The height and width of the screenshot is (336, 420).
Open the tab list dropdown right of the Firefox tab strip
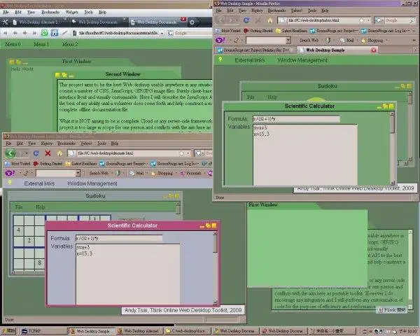tap(415, 50)
